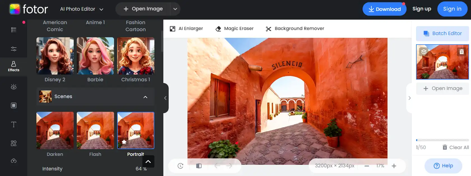Click the batch progress bar

coord(442,140)
